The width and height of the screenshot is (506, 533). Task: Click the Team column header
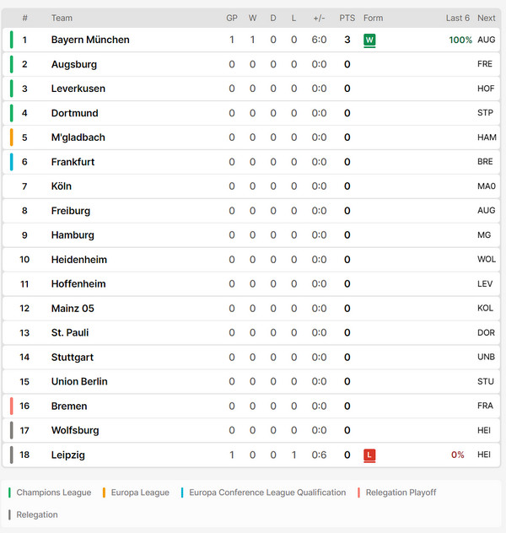(x=62, y=18)
